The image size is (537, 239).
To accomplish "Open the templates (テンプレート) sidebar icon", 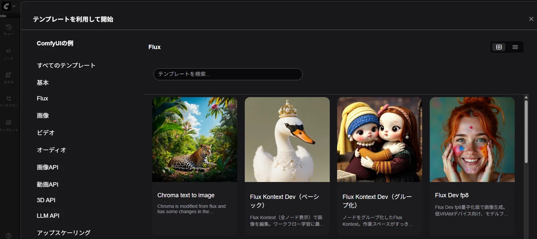I will pos(9,125).
